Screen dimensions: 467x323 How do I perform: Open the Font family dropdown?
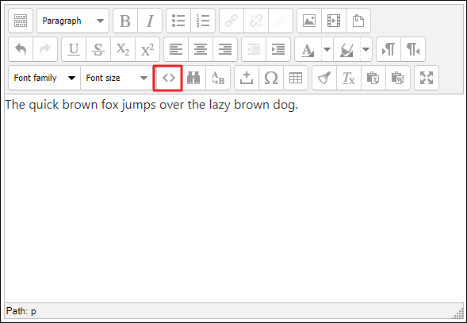click(x=44, y=78)
